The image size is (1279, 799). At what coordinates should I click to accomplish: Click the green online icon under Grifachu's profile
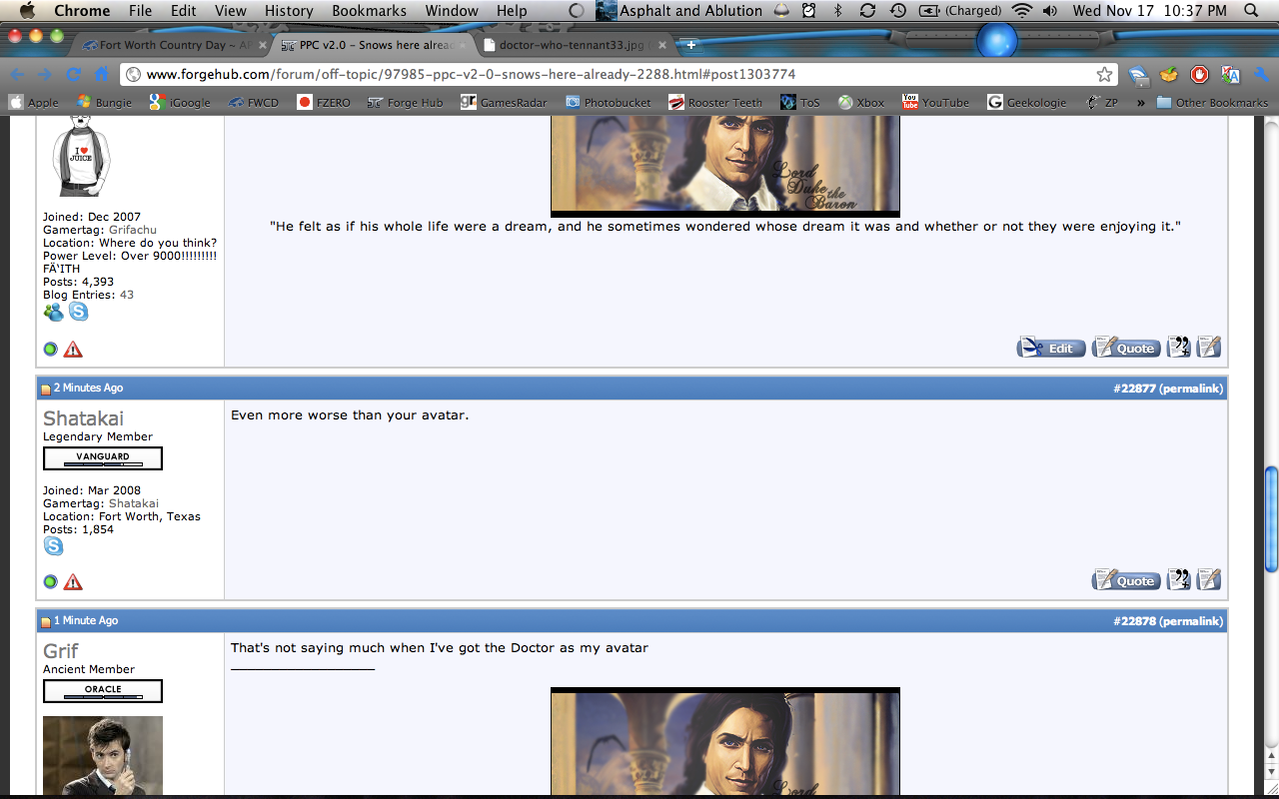[51, 350]
